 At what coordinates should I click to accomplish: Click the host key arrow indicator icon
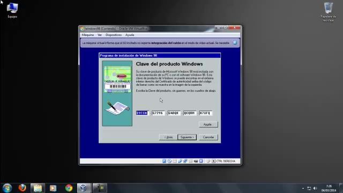[213, 161]
